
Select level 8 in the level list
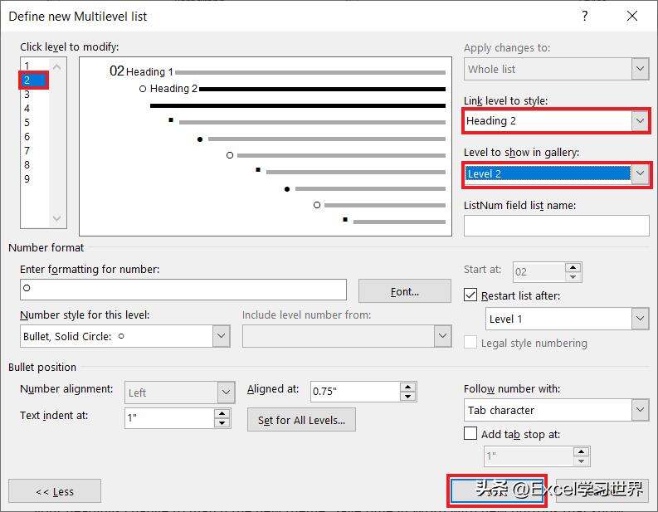tap(27, 165)
